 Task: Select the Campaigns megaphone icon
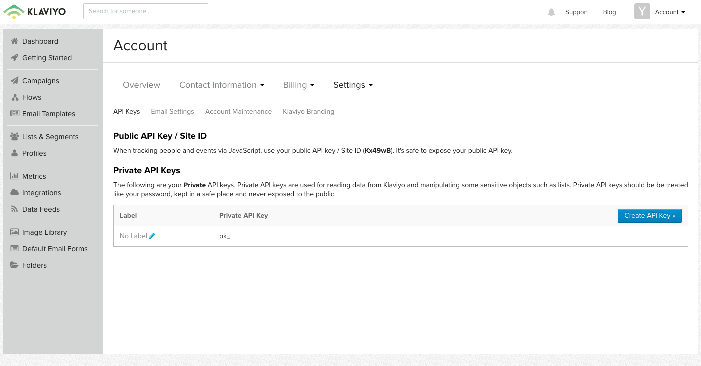coord(14,80)
